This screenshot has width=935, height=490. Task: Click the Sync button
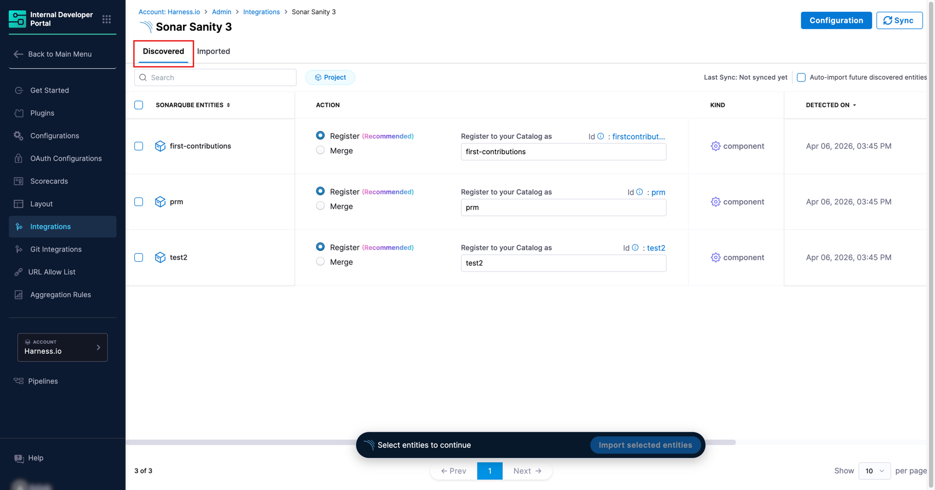pos(899,21)
